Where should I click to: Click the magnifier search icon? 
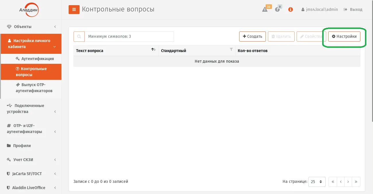[79, 37]
